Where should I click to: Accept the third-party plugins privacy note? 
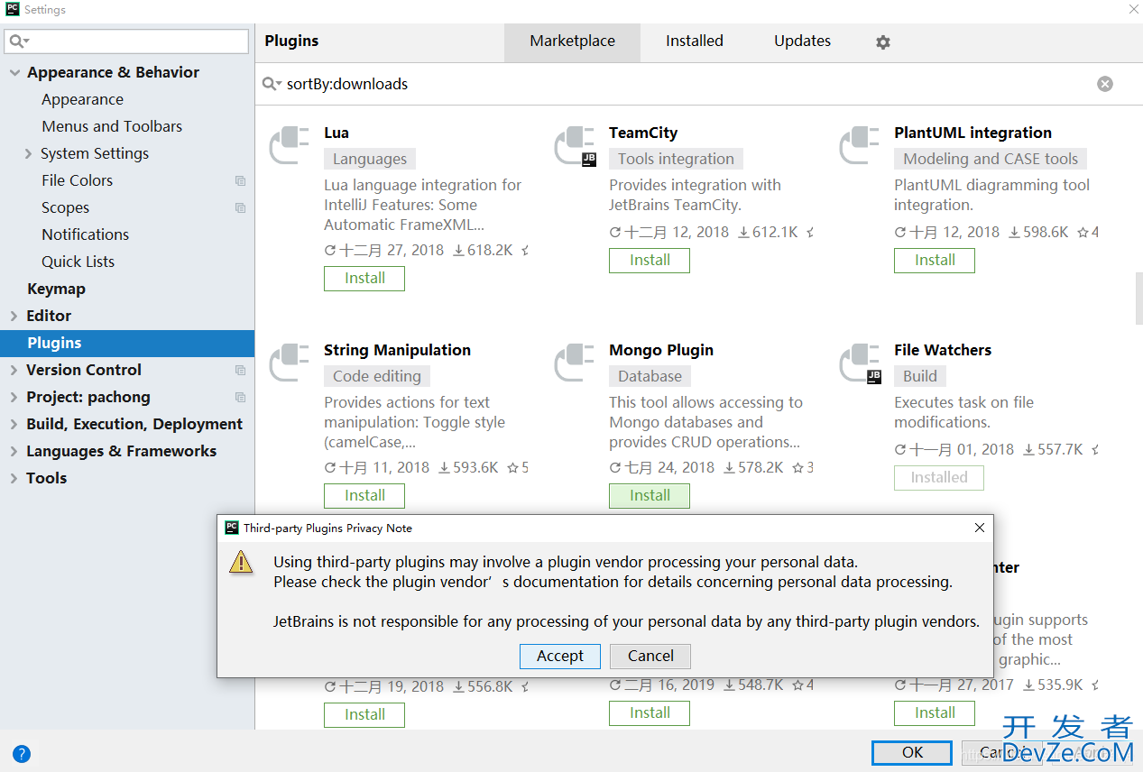560,656
